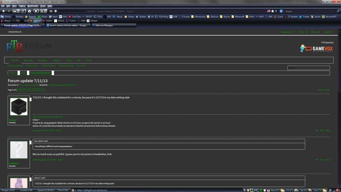Open the iPlayer bookmark
This screenshot has width=341, height=192.
click(6, 21)
